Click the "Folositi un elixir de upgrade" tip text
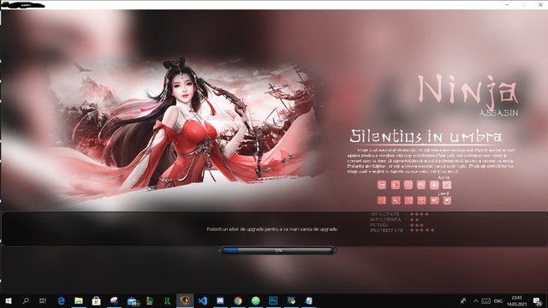The width and height of the screenshot is (548, 308). pyautogui.click(x=272, y=229)
